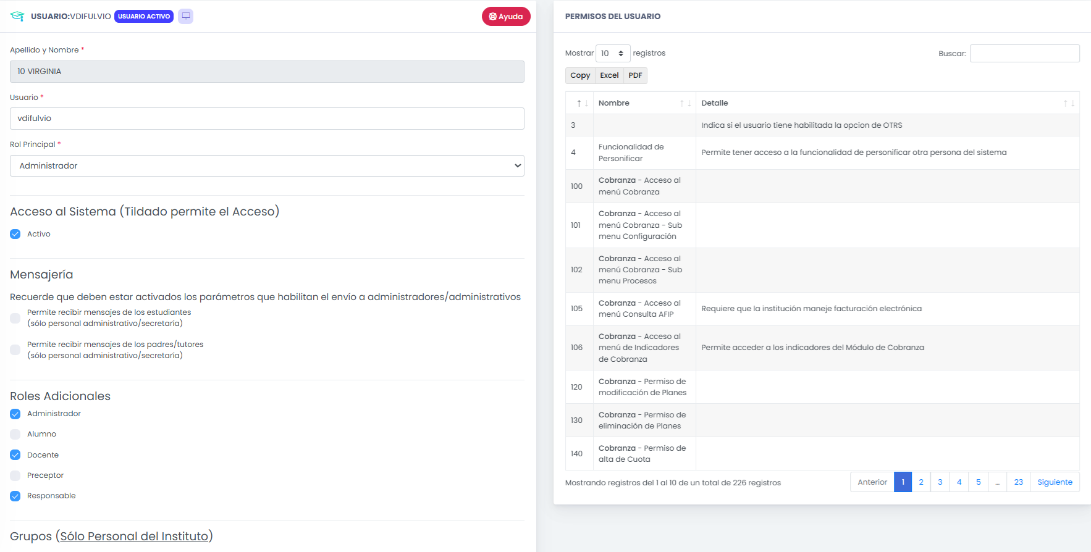Enable receiving messages from padres/tutores
The image size is (1091, 552).
pos(15,350)
